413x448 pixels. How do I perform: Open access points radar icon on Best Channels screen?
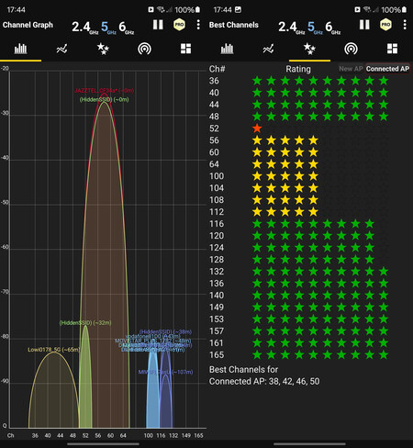[351, 49]
